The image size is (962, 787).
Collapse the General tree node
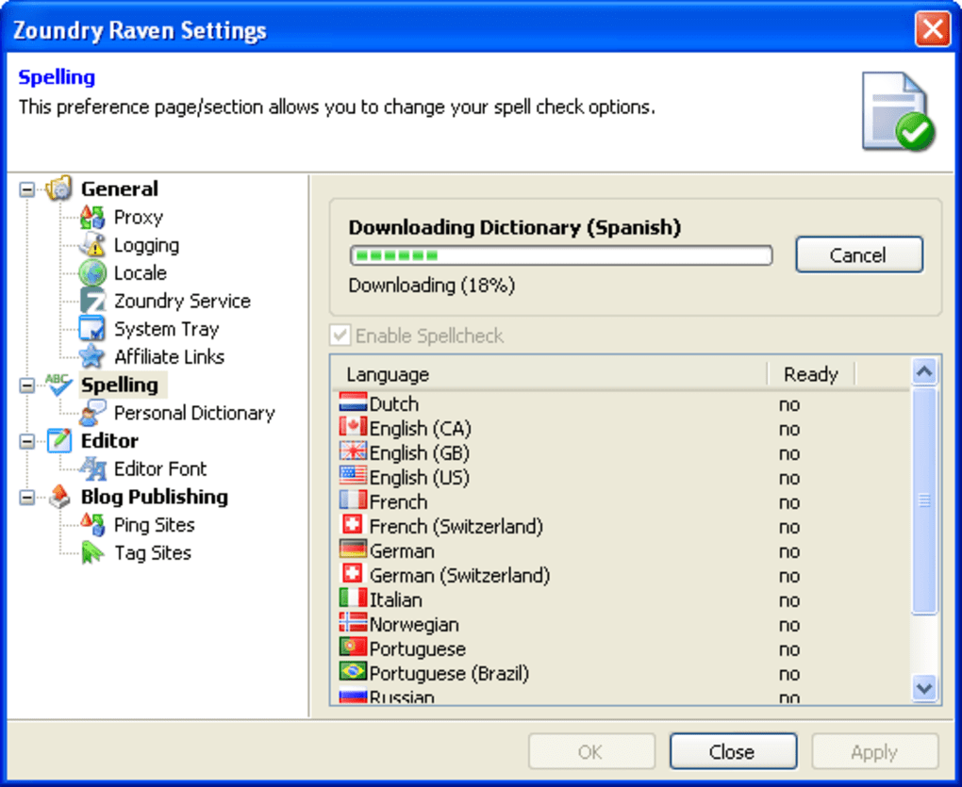point(26,189)
